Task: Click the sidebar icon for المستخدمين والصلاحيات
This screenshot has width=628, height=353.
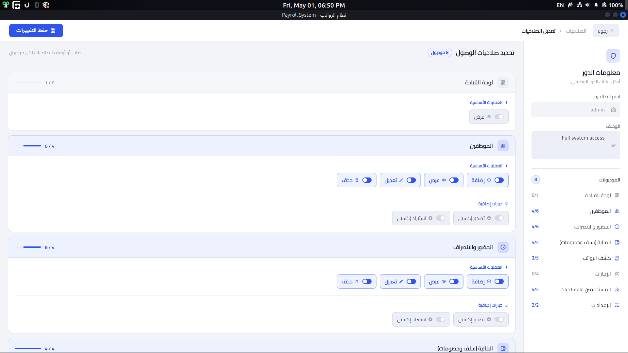Action: tap(617, 290)
